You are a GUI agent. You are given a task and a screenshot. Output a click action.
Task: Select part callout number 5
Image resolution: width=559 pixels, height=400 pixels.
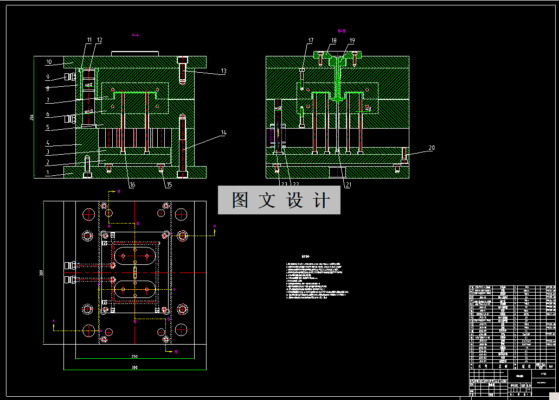[48, 127]
